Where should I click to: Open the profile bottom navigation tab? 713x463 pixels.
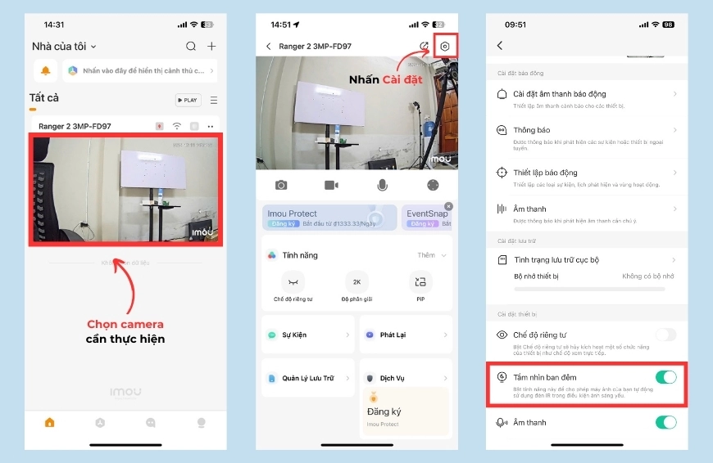pos(202,423)
